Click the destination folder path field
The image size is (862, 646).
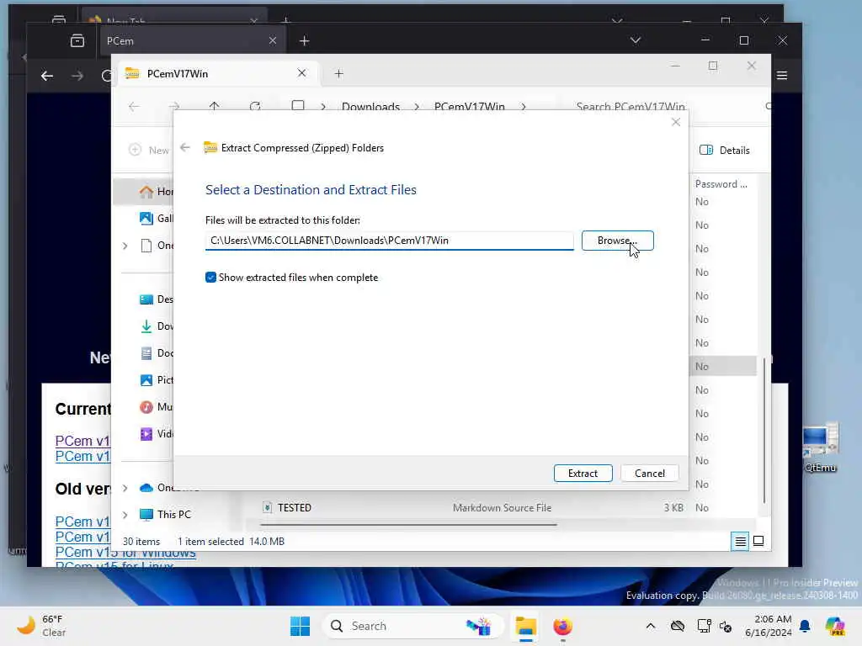pyautogui.click(x=389, y=241)
